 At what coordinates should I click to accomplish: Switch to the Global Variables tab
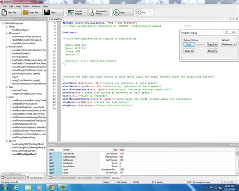tap(68, 178)
